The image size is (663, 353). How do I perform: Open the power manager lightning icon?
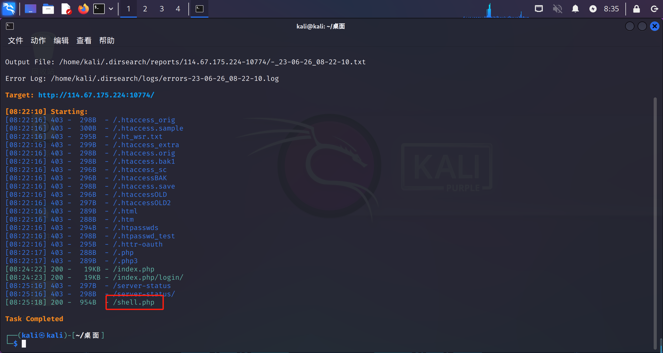tap(593, 9)
